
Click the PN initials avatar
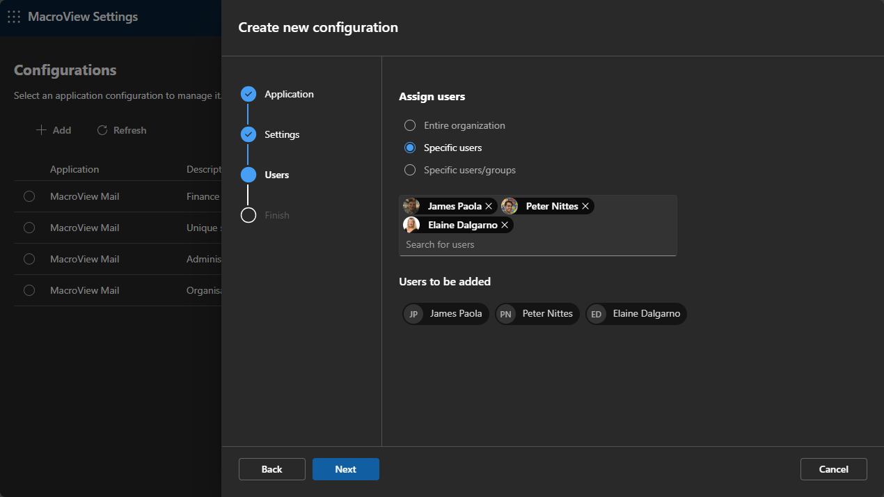click(506, 314)
